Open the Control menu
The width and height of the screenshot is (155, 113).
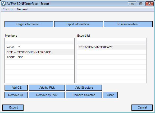(x=8, y=9)
